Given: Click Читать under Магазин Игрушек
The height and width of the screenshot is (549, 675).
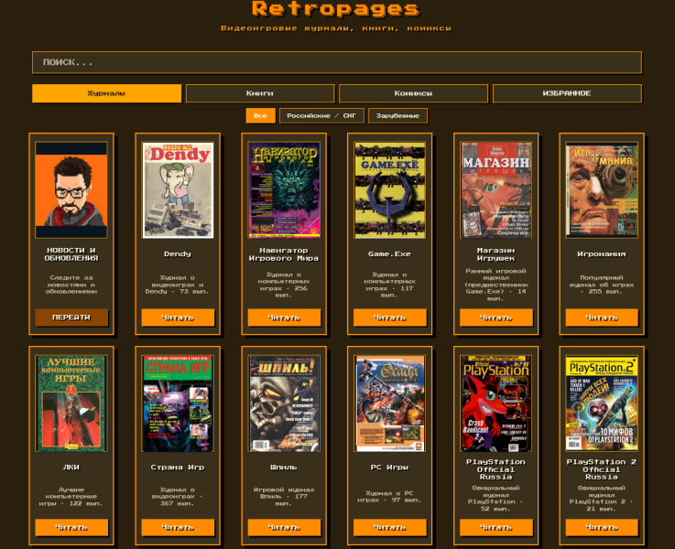Looking at the screenshot, I should [x=495, y=318].
